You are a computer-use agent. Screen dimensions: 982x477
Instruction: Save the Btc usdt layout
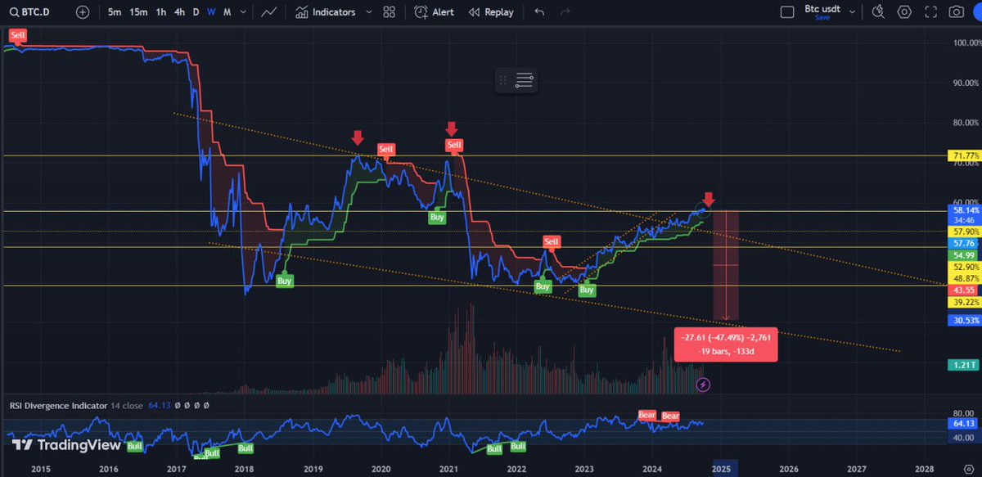tap(823, 19)
